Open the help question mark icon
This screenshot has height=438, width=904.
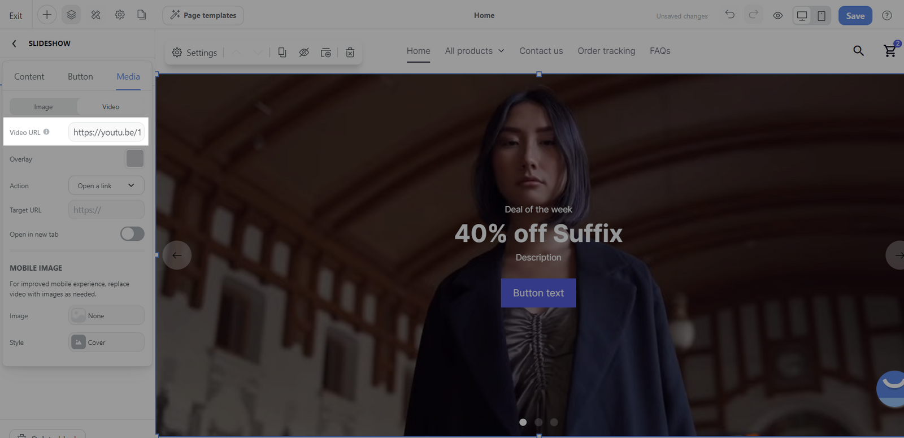tap(887, 15)
